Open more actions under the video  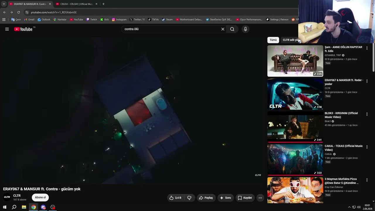[260, 198]
